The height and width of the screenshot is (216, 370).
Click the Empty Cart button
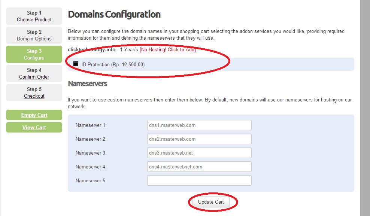point(34,115)
